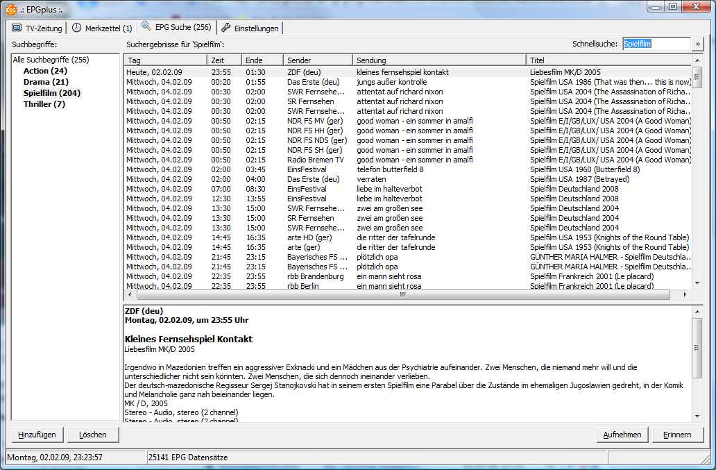The image size is (716, 470).
Task: Click the TV-Zeitung tab icon
Action: pyautogui.click(x=17, y=28)
